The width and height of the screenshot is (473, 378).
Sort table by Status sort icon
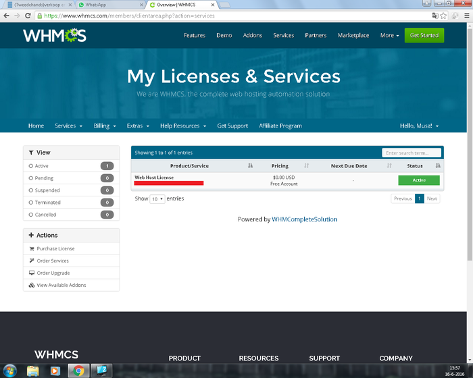click(x=438, y=166)
